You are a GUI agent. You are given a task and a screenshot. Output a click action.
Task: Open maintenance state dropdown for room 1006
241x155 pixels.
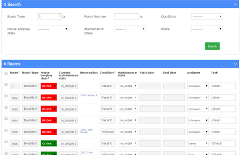coord(128,143)
